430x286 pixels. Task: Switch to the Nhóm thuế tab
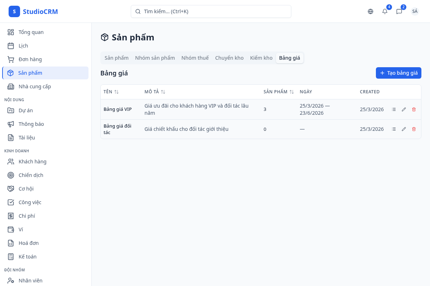click(x=195, y=58)
